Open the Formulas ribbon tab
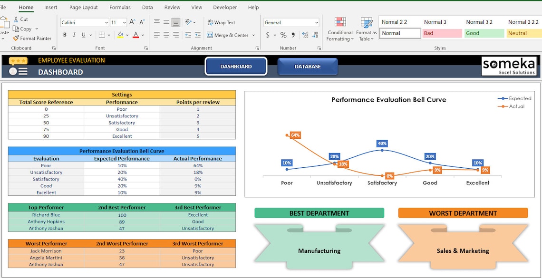 point(120,7)
